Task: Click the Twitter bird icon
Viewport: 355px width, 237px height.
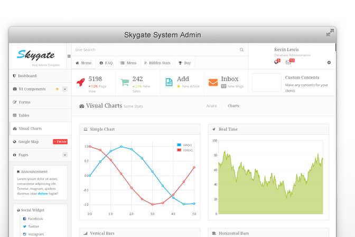Action: pyautogui.click(x=25, y=226)
